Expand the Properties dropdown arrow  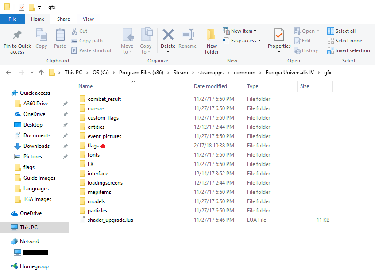[x=279, y=52]
